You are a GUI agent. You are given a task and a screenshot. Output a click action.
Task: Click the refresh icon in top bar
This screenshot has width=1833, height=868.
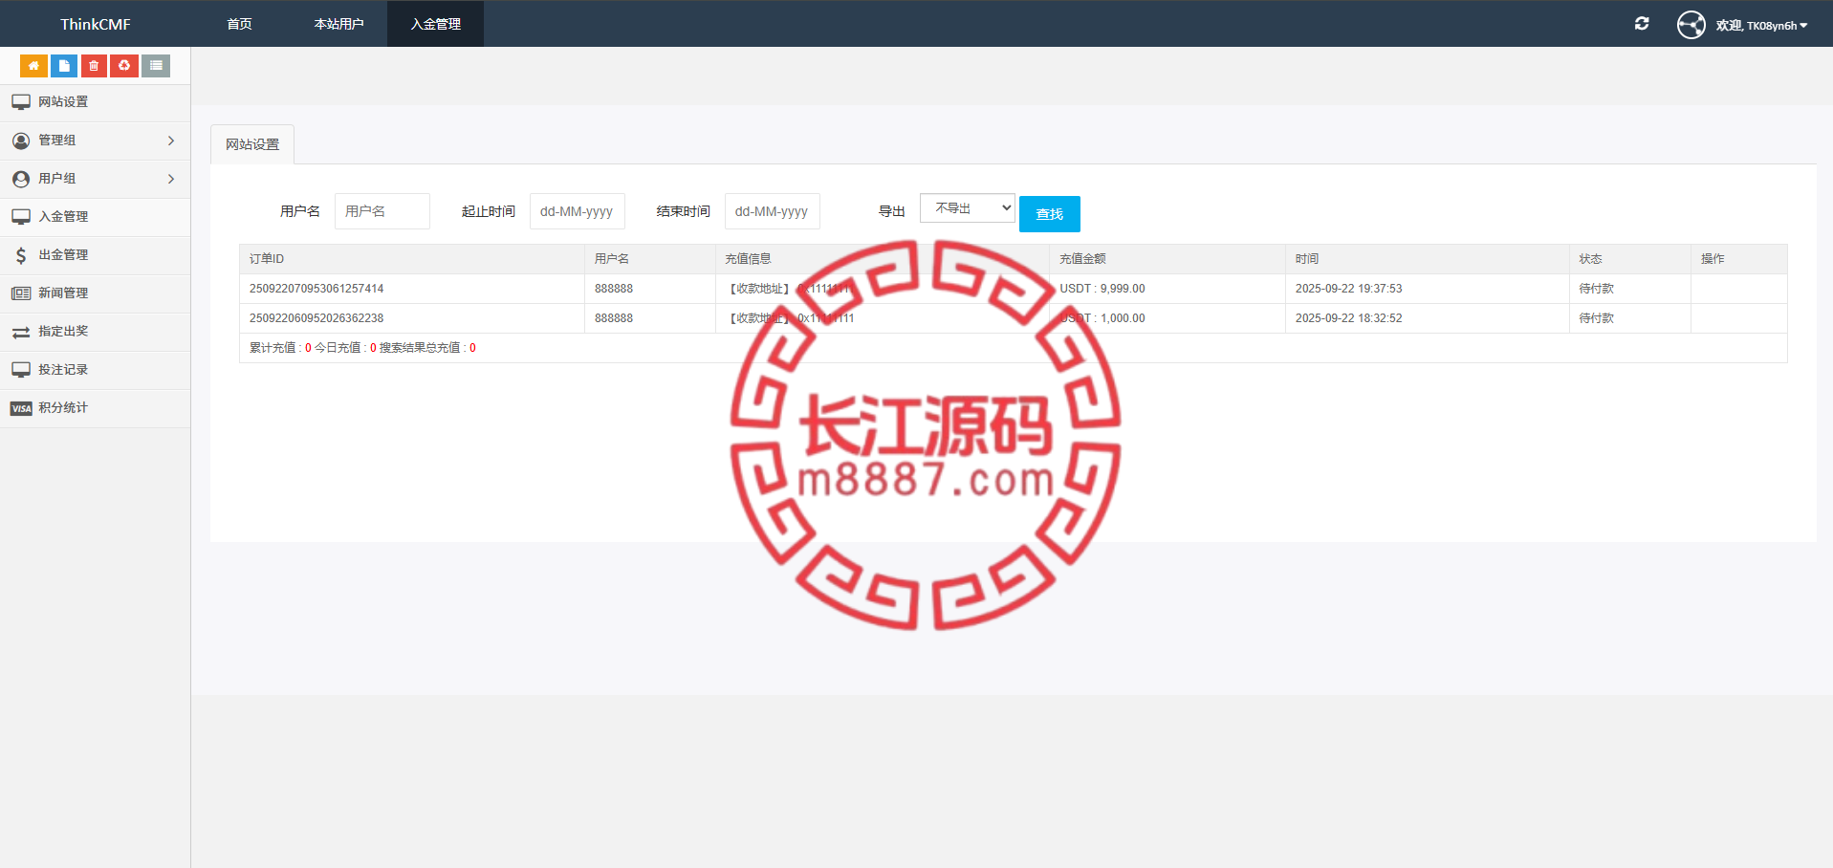(x=1642, y=24)
